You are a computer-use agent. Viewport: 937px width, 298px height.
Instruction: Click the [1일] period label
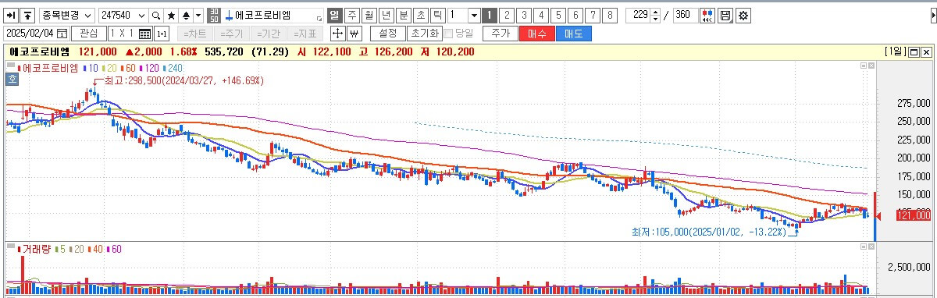point(895,51)
